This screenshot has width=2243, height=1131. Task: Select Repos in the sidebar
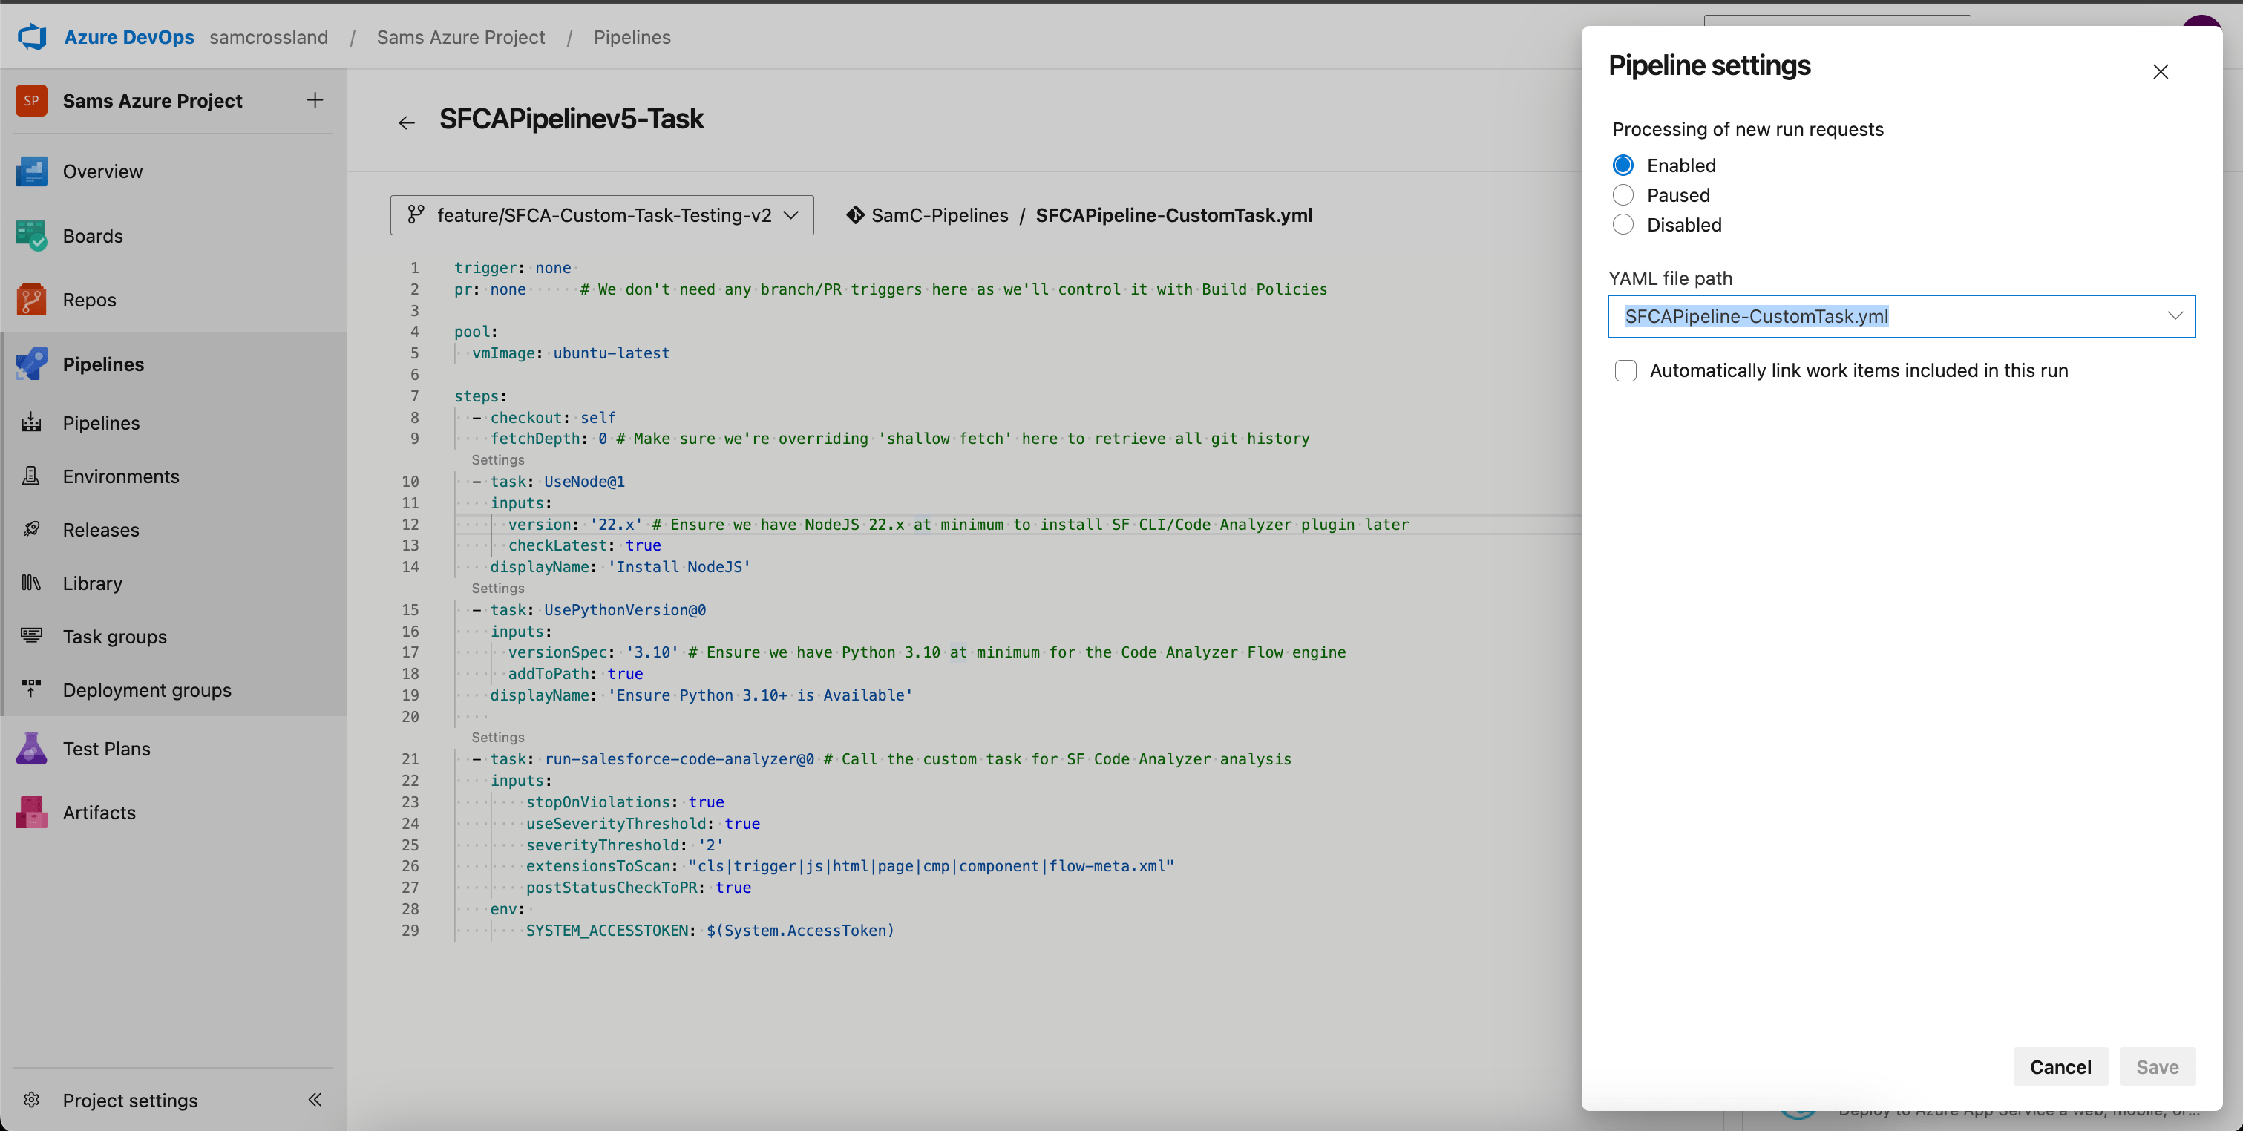pos(89,300)
